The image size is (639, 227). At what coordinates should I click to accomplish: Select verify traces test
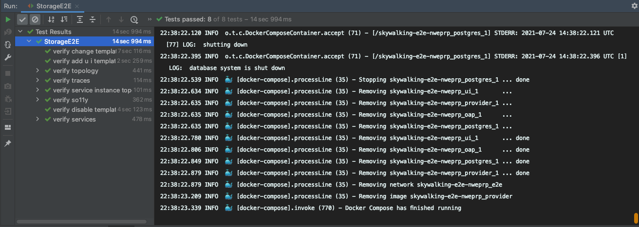tap(84, 80)
